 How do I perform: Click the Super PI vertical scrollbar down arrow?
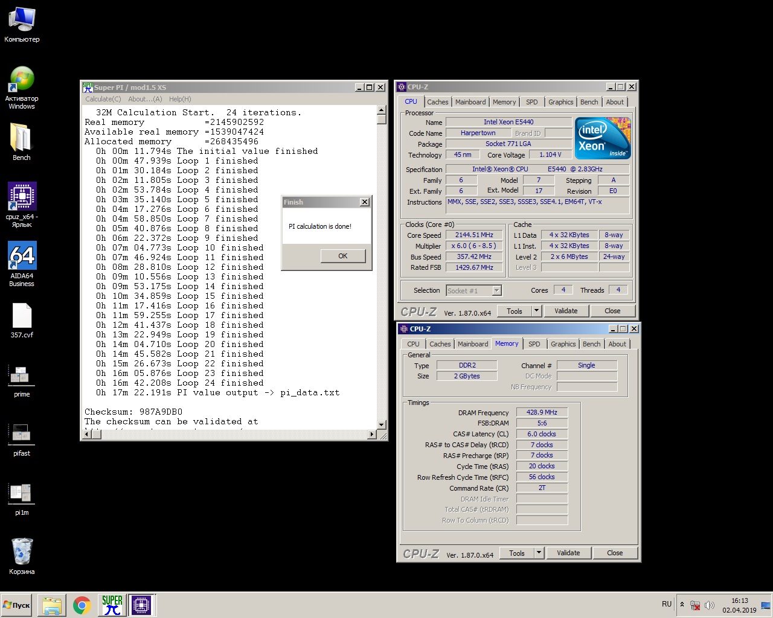coord(381,425)
